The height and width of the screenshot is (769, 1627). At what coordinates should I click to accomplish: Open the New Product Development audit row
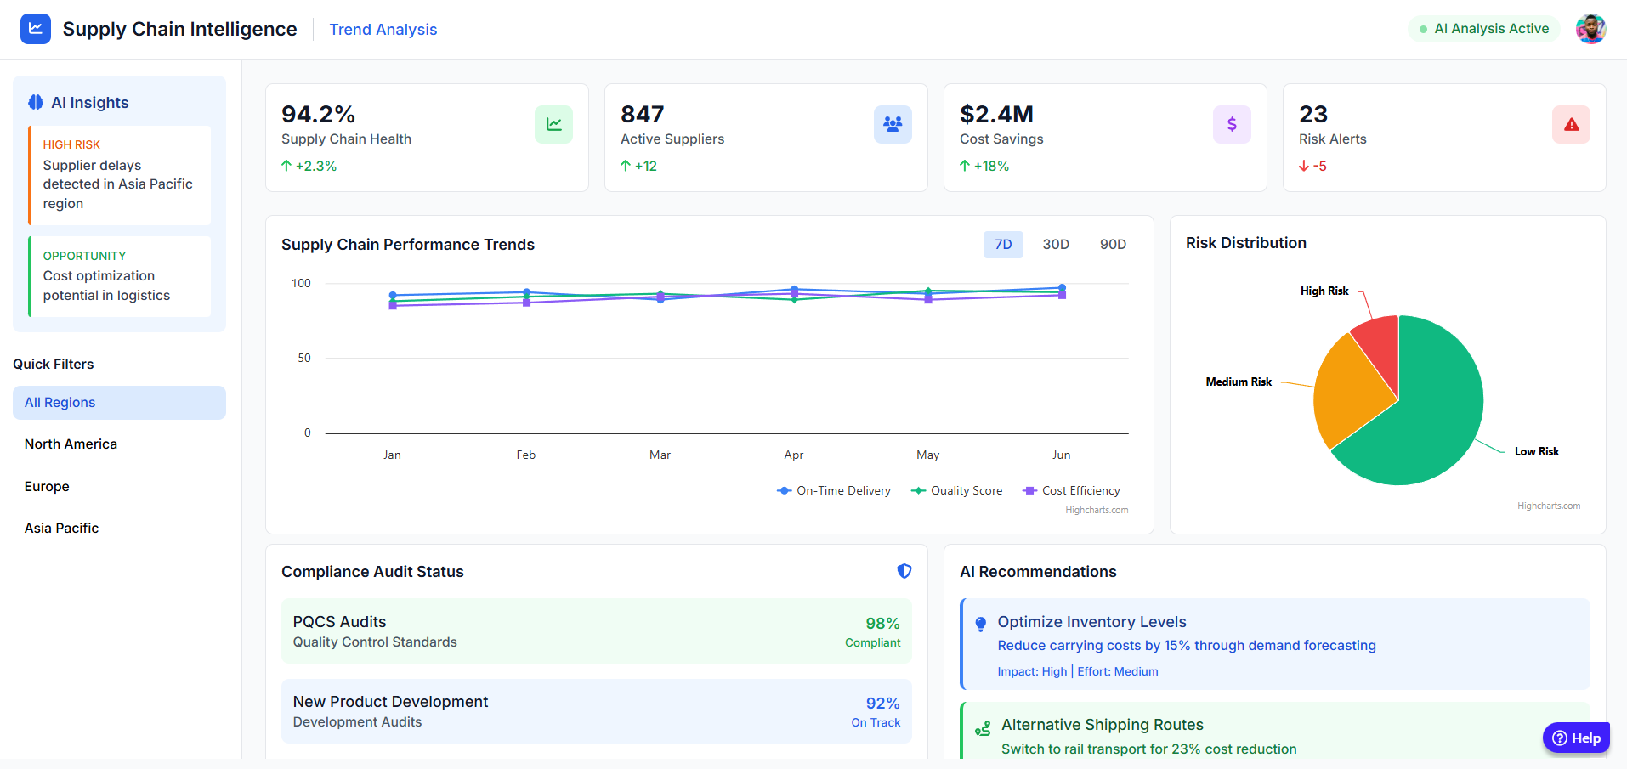pyautogui.click(x=597, y=711)
